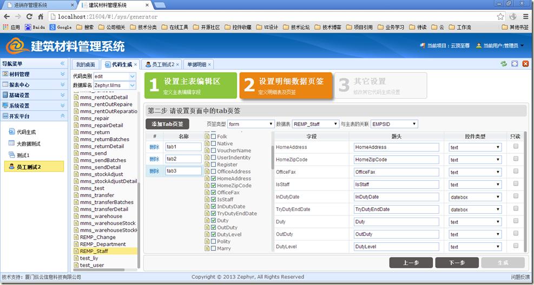
Task: Click the 测试1 icon in sidebar
Action: click(x=12, y=155)
